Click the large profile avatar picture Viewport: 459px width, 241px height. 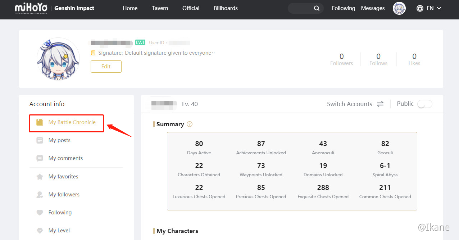58,59
